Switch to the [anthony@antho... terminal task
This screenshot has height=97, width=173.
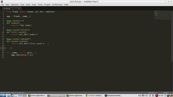click(x=75, y=95)
